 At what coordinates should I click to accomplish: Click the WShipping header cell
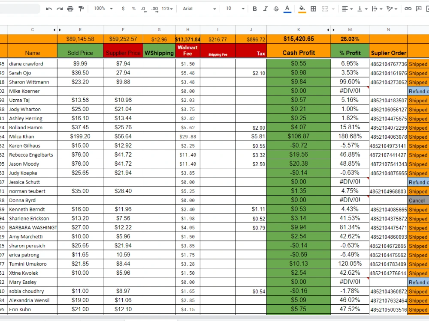click(x=159, y=51)
